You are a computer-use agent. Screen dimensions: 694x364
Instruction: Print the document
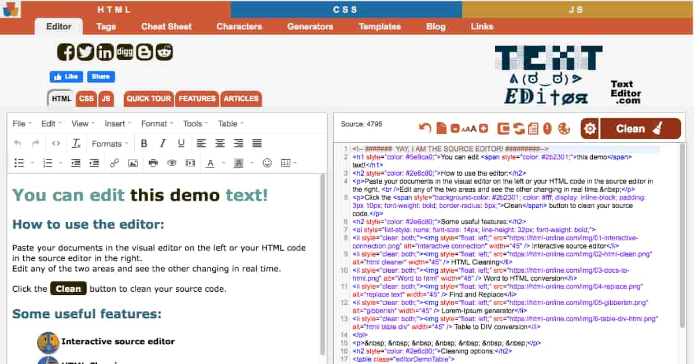coord(153,163)
